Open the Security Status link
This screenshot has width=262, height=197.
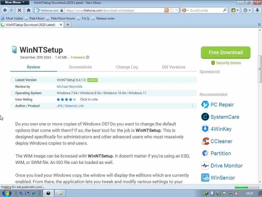point(226,63)
